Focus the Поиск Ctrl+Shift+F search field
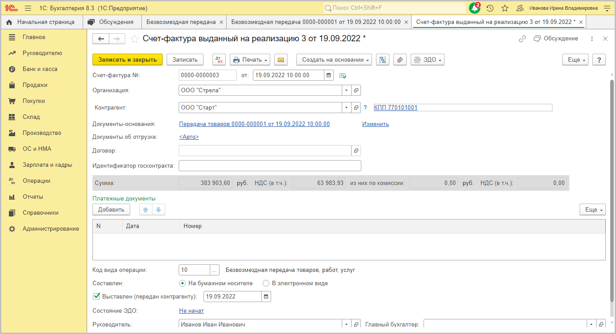Image resolution: width=616 pixels, height=334 pixels. click(394, 8)
